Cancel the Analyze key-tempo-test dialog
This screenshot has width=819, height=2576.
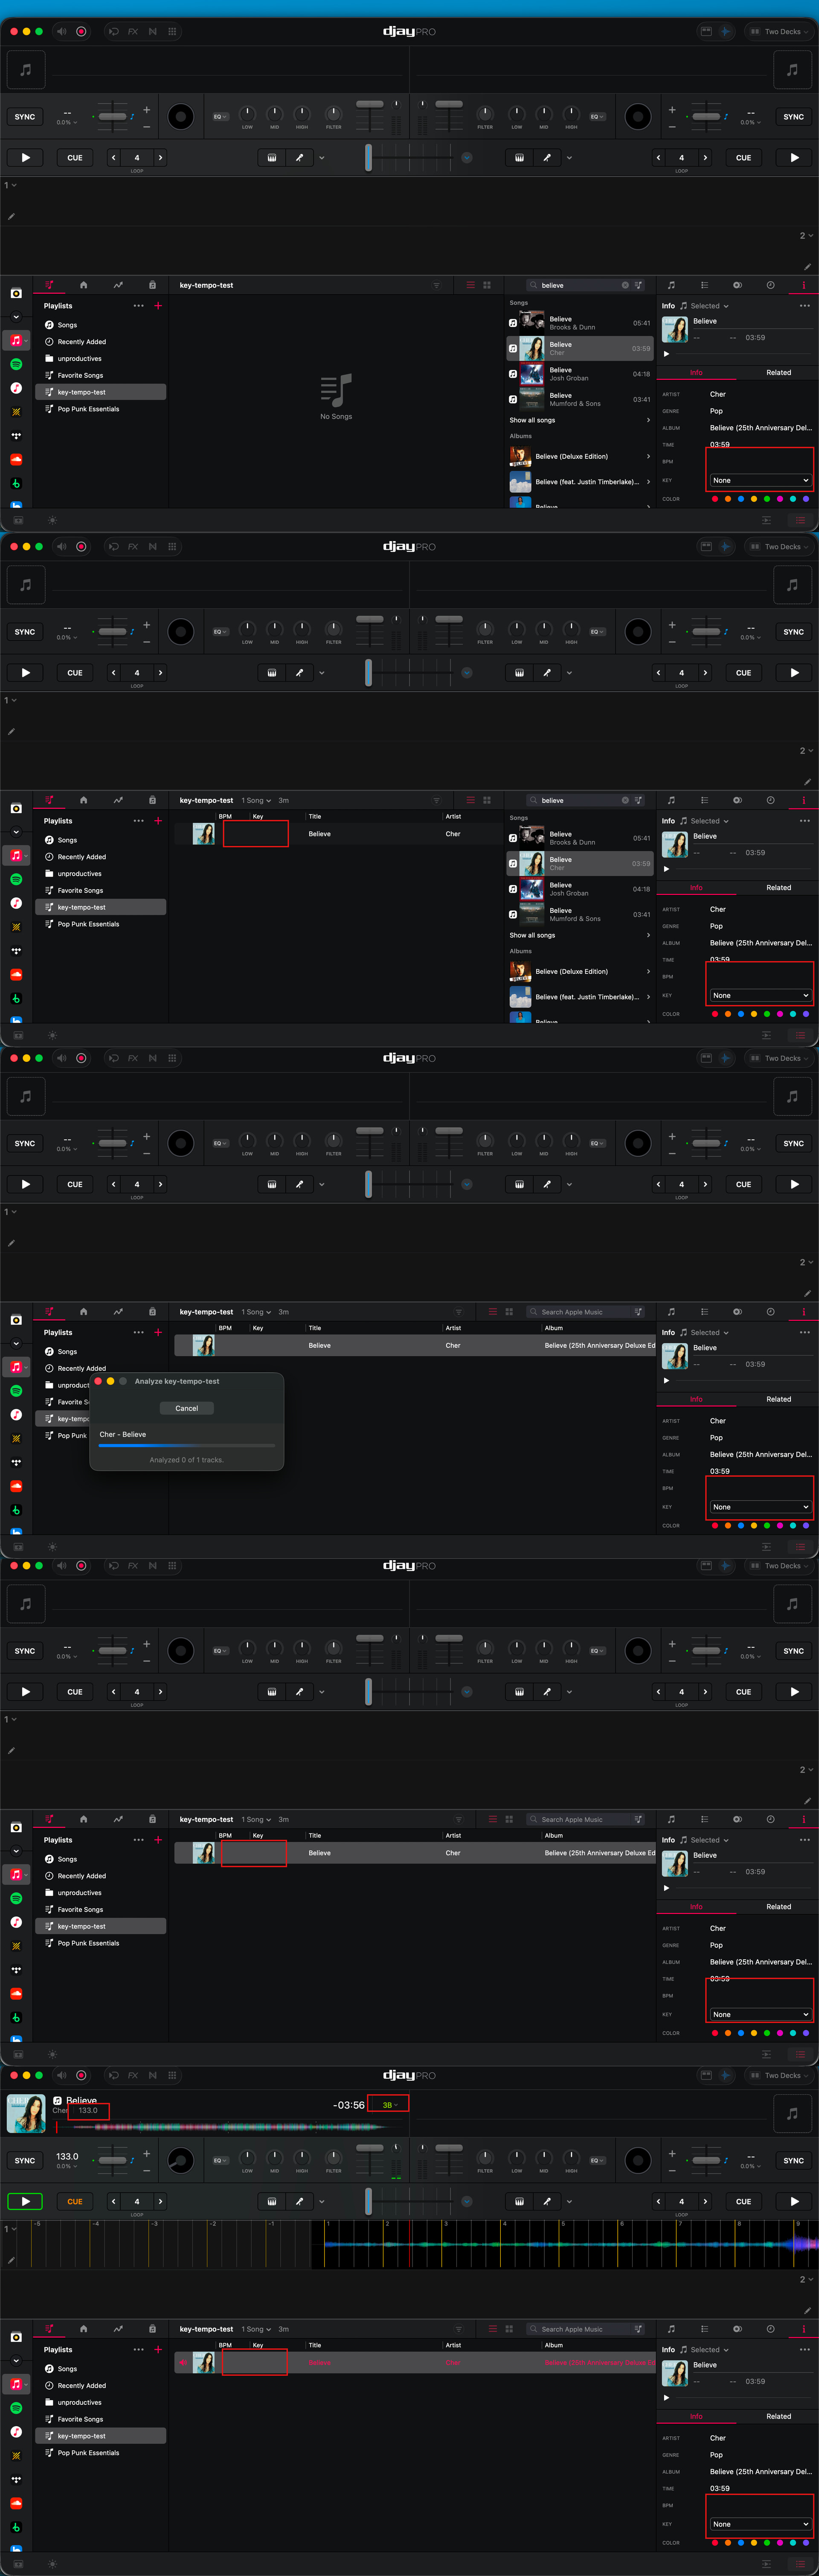[186, 1408]
